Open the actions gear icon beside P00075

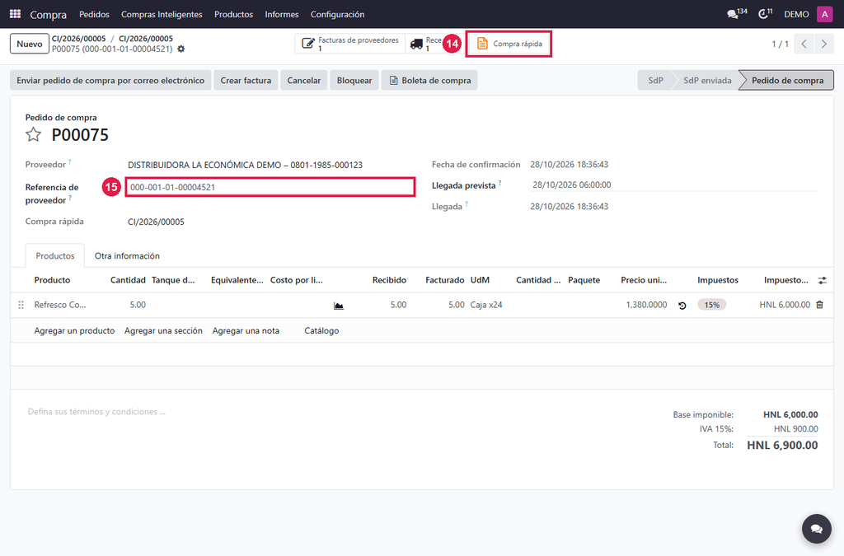point(181,49)
